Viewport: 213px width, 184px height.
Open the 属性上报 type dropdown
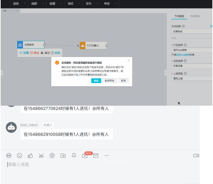pos(192,79)
